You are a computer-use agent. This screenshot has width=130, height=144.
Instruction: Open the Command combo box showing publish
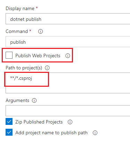68,42
